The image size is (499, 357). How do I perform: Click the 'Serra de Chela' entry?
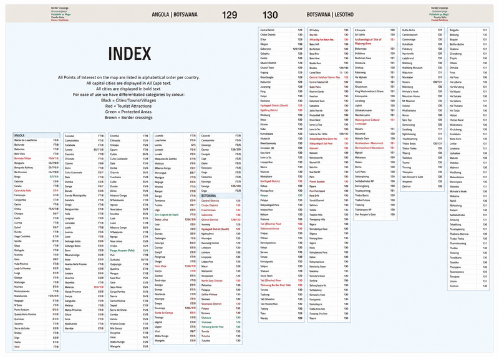pos(119,310)
